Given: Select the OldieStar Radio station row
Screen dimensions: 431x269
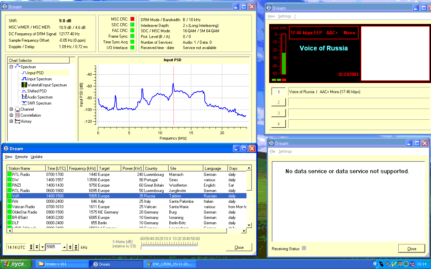Looking at the screenshot, I should (127, 212).
